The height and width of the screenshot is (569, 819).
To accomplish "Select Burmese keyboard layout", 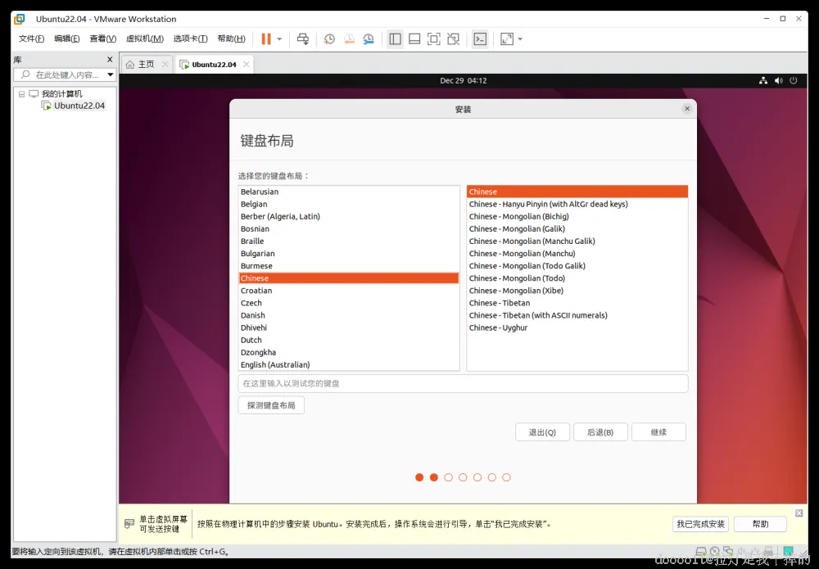I will click(x=349, y=266).
